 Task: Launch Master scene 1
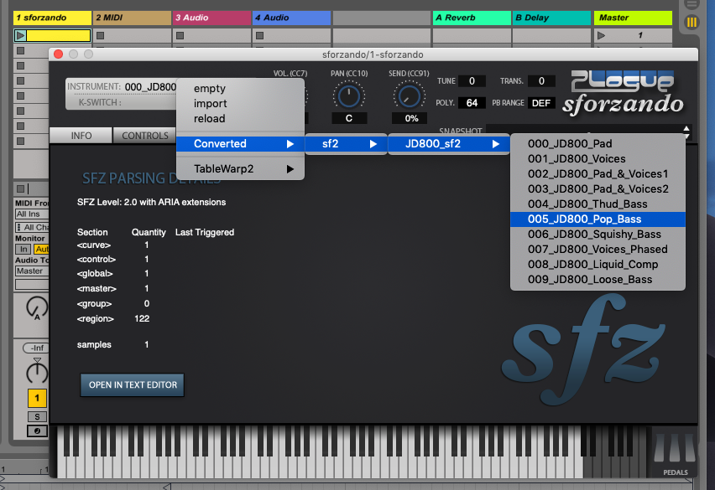coord(602,35)
